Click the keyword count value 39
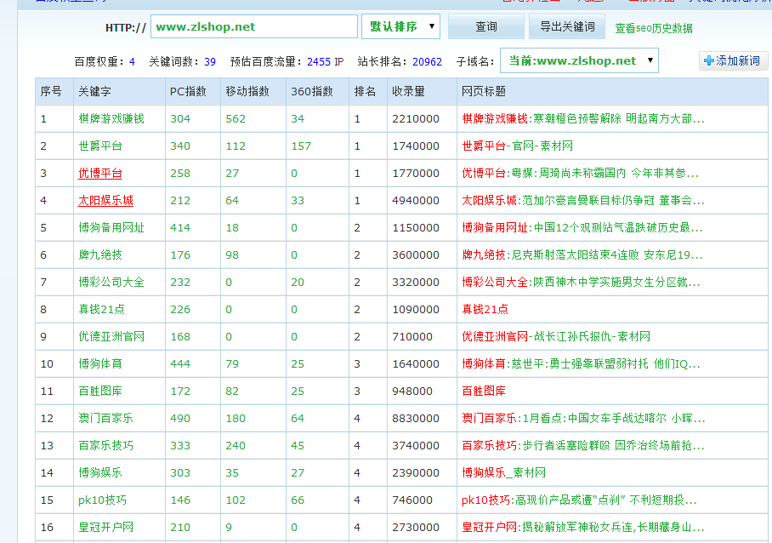772x543 pixels. 210,62
